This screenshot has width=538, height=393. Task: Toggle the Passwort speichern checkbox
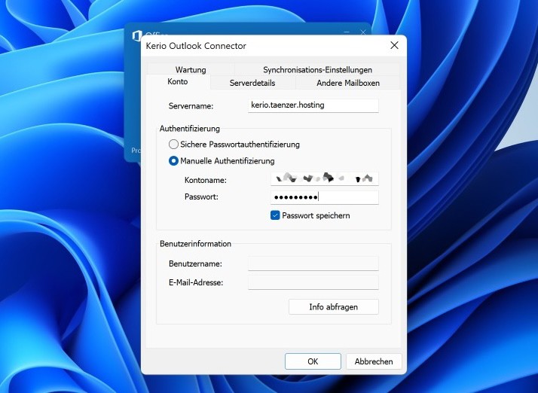point(275,215)
